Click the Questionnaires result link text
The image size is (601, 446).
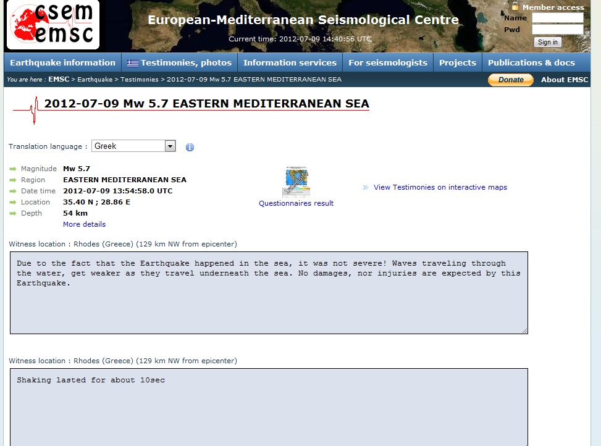296,203
